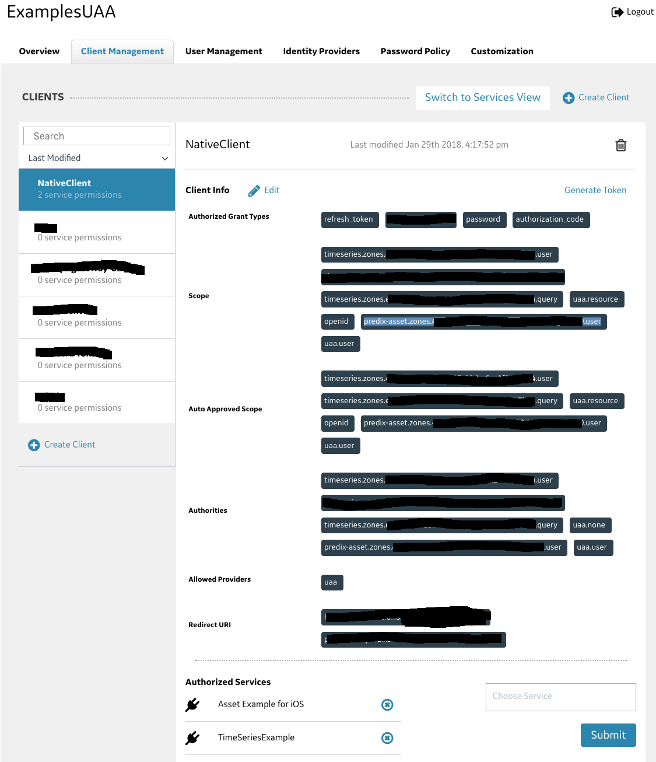Click inside the Search clients field
This screenshot has width=656, height=762.
click(x=96, y=135)
